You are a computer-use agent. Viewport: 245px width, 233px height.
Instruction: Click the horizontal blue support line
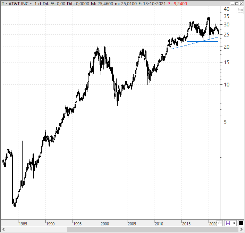coord(203,41)
